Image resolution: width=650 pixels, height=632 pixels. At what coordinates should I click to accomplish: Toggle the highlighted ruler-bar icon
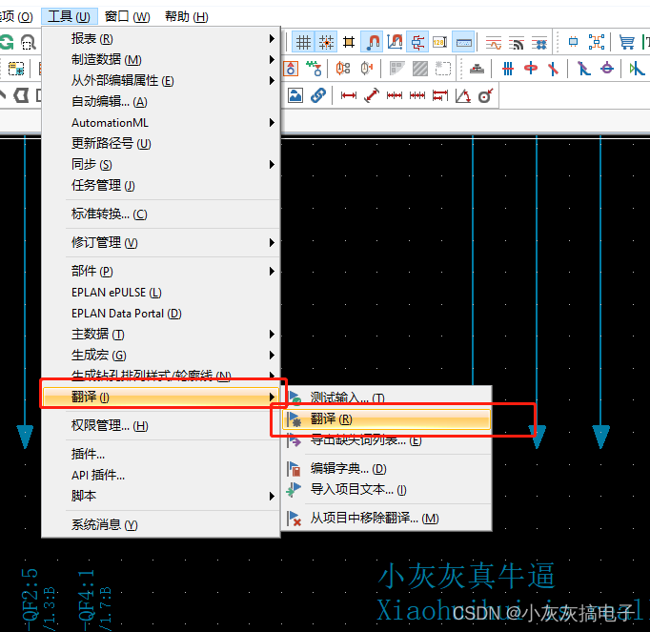[x=463, y=42]
